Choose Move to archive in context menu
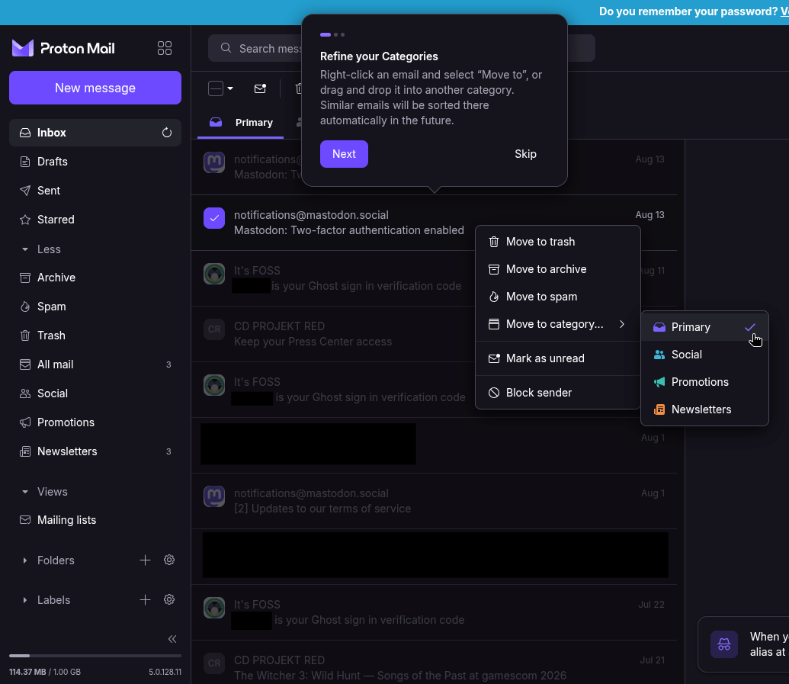This screenshot has height=684, width=789. pyautogui.click(x=557, y=269)
